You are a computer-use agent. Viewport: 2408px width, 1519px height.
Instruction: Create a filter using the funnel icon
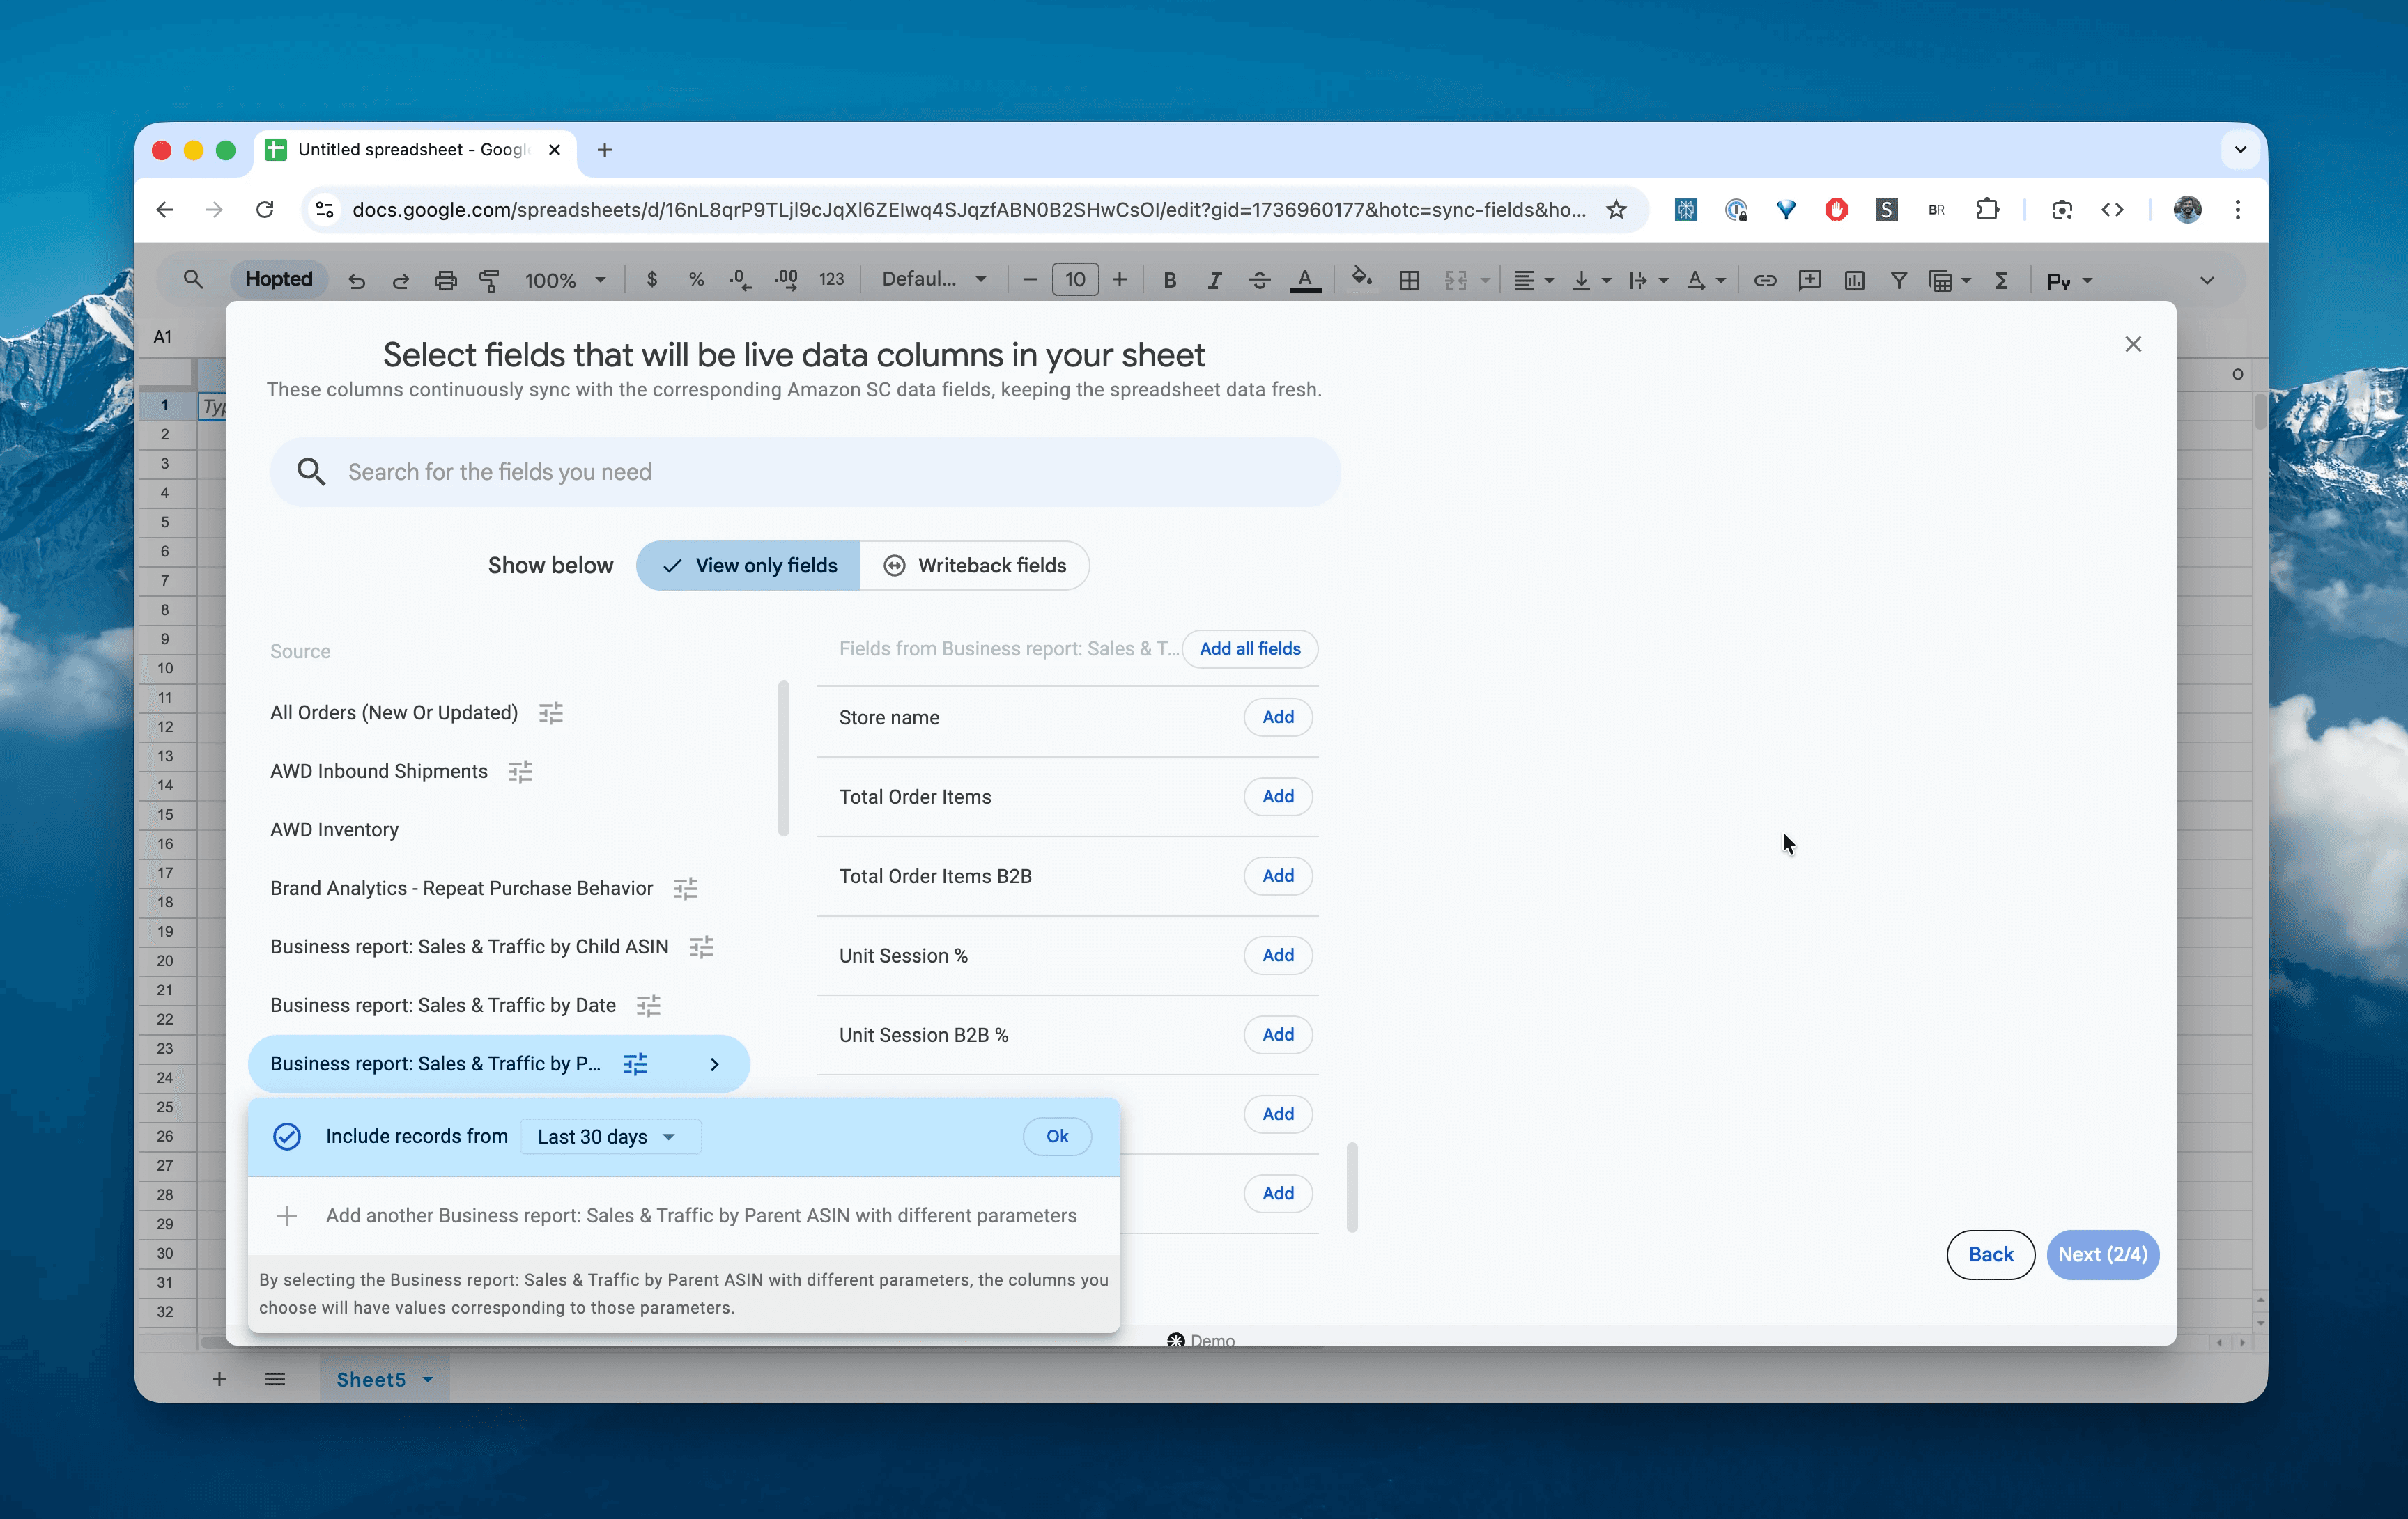(1898, 281)
